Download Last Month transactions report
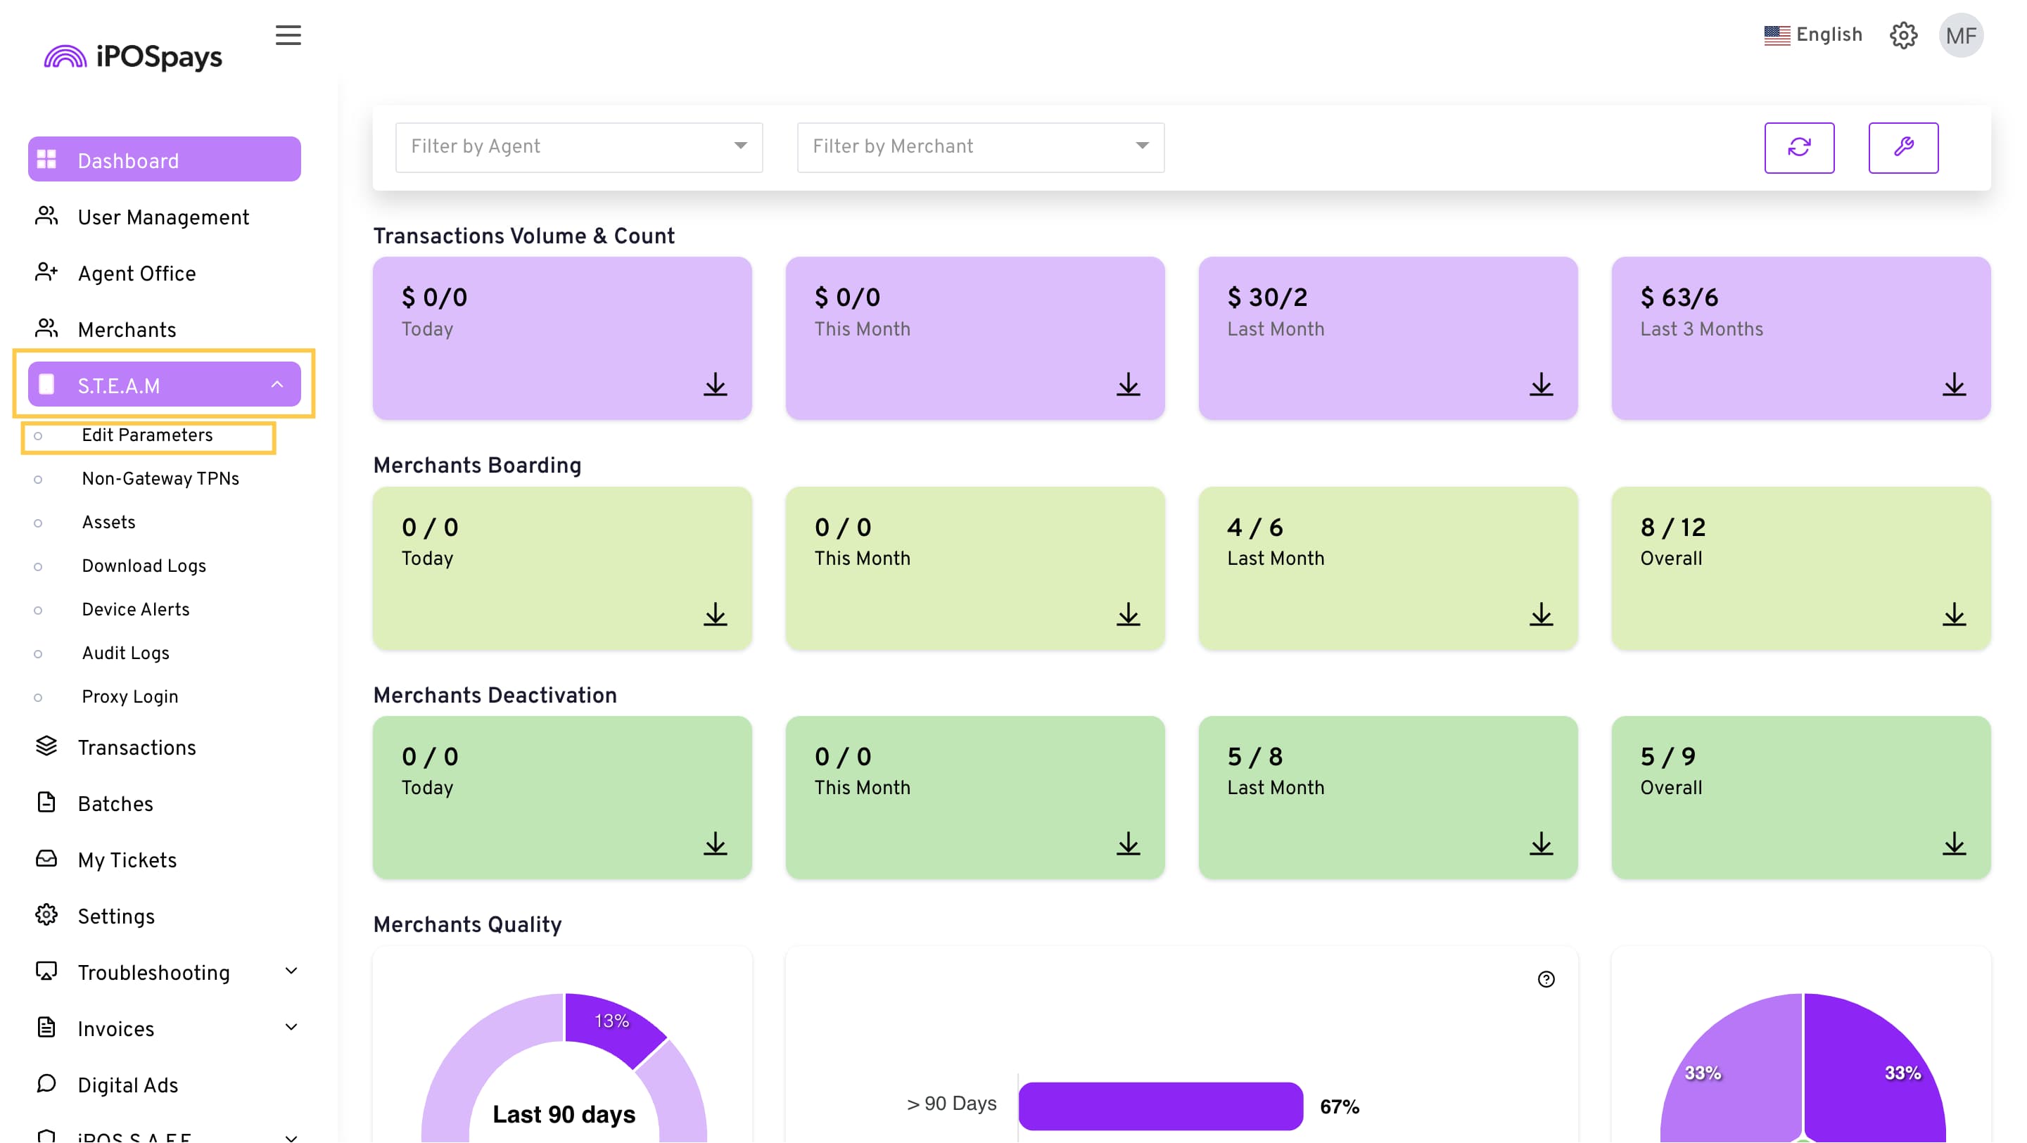2027x1143 pixels. point(1541,385)
